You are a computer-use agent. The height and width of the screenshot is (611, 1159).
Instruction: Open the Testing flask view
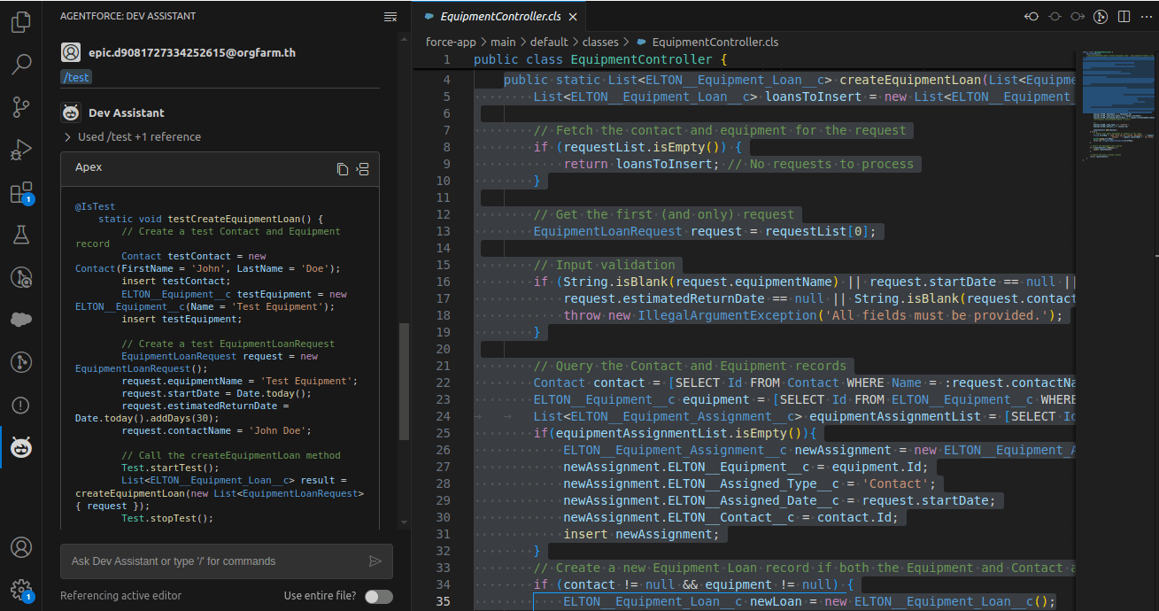tap(21, 235)
